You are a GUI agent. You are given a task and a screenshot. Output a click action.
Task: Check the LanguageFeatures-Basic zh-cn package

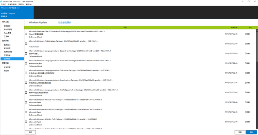click(26, 53)
